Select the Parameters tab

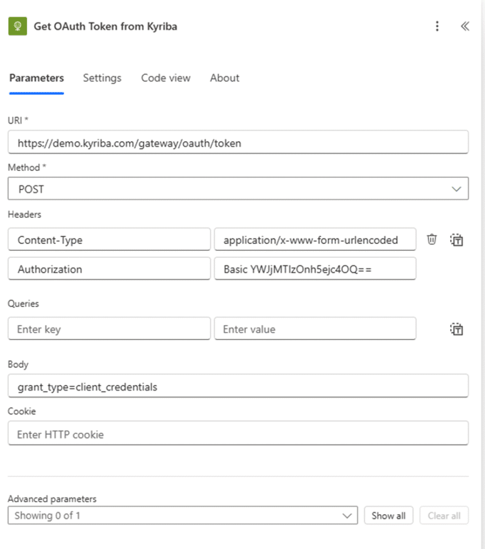tap(36, 78)
